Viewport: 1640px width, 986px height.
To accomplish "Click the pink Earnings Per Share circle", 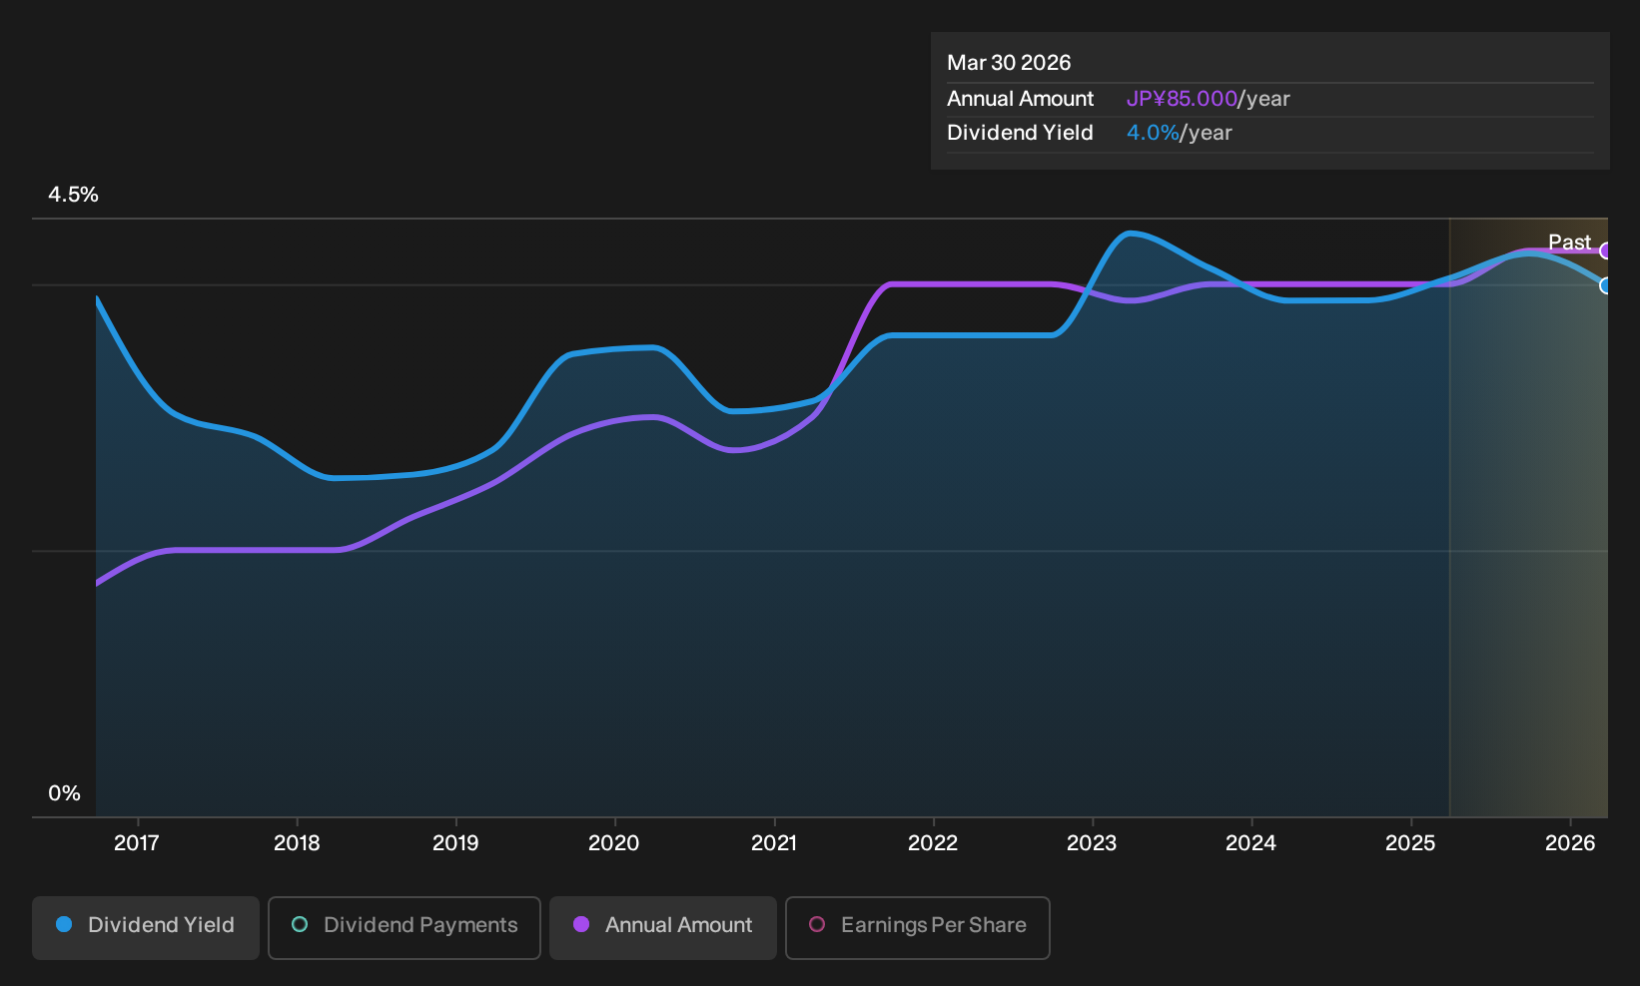I will point(817,924).
